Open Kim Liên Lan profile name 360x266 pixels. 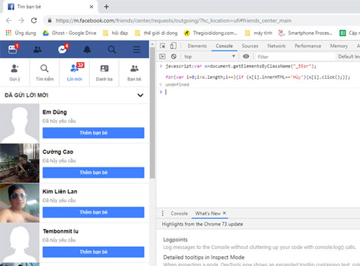pyautogui.click(x=60, y=191)
